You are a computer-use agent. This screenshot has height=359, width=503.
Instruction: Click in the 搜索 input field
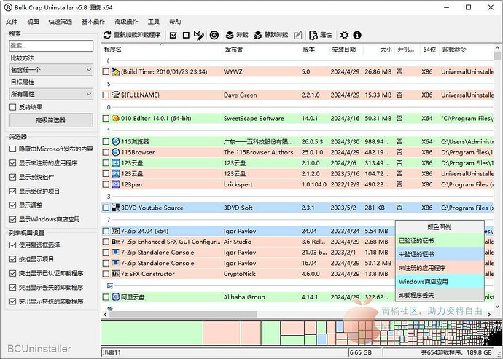[x=51, y=46]
